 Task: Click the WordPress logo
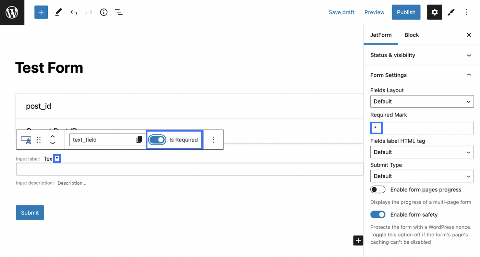tap(12, 12)
